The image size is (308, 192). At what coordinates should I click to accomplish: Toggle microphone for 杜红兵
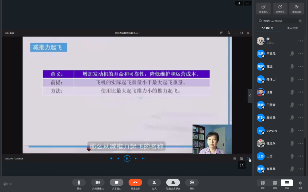pyautogui.click(x=292, y=143)
